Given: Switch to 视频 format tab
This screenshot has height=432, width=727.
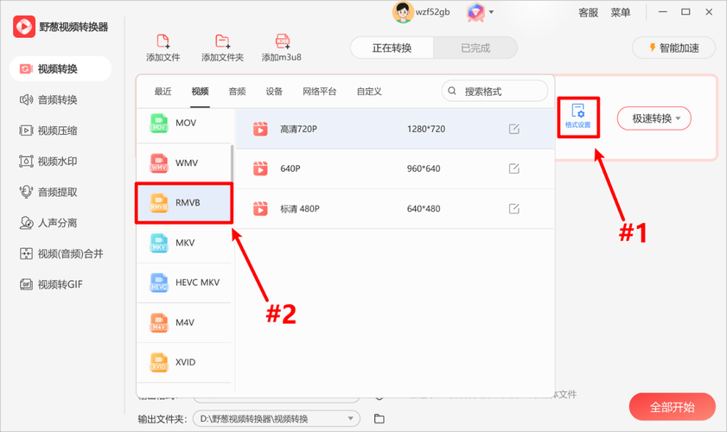Looking at the screenshot, I should 200,92.
